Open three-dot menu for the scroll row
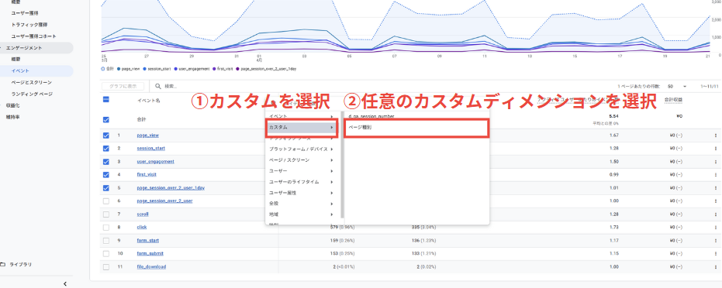The height and width of the screenshot is (288, 722). coord(716,214)
